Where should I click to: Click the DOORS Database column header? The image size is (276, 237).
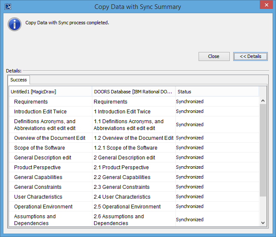pos(134,92)
